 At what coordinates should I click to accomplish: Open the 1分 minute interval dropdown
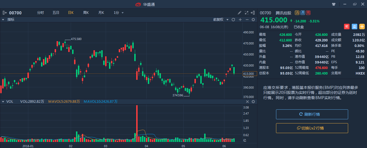[x=123, y=13]
